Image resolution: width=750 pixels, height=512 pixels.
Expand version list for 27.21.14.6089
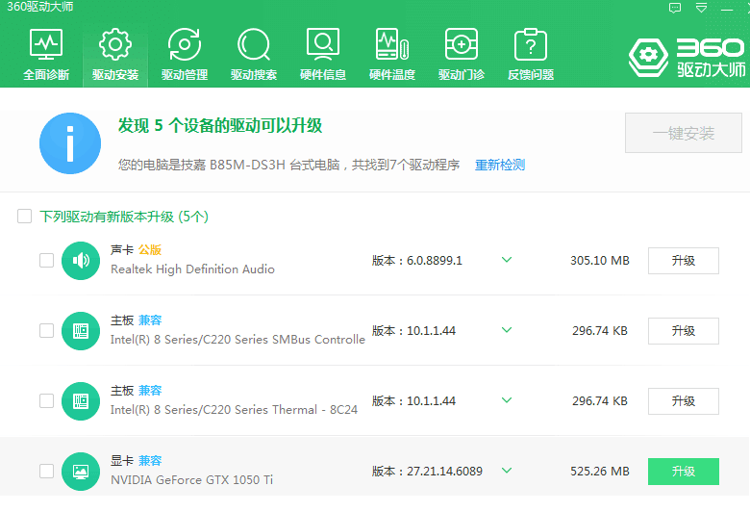point(507,471)
